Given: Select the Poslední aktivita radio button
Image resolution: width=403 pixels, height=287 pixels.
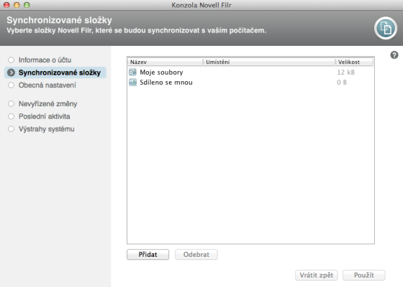Looking at the screenshot, I should [x=11, y=116].
